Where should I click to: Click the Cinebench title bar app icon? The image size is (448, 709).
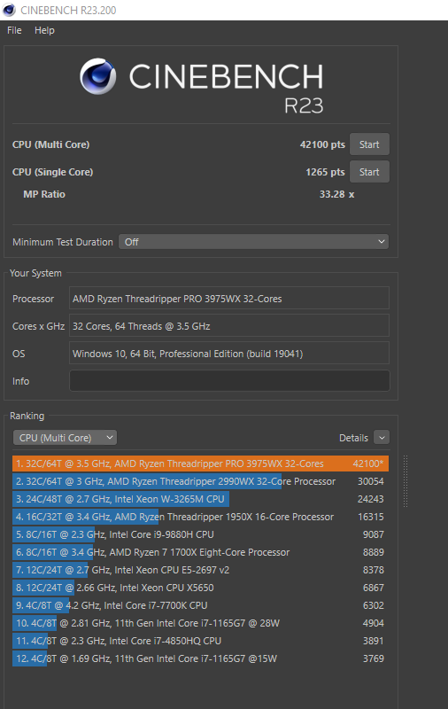point(9,10)
